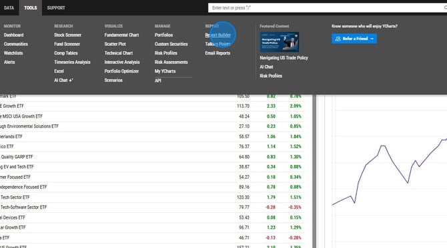Screen dimensions: 447x248
Task: Open the DATA menu tab
Action: pos(9,8)
